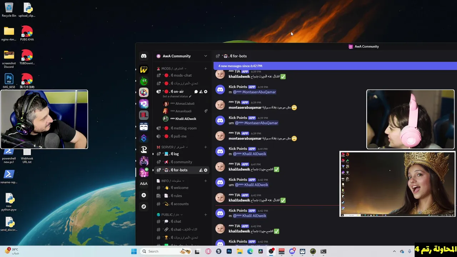This screenshot has width=457, height=257.
Task: Open the black P logo server
Action: (x=144, y=150)
